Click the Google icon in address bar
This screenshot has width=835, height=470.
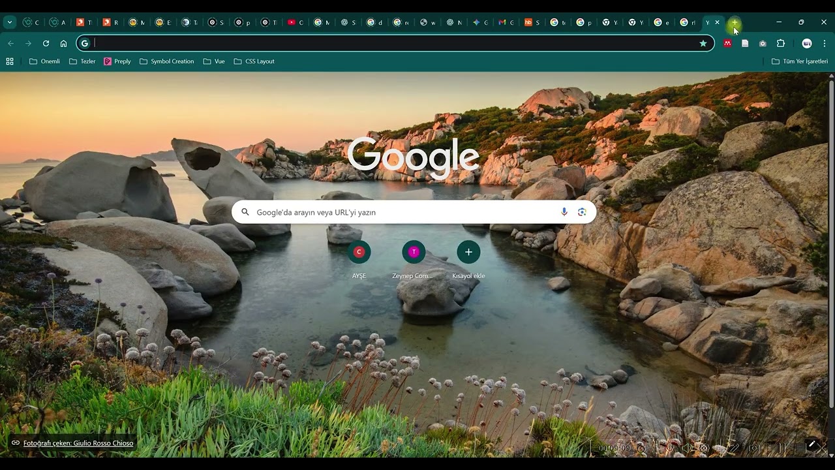pos(84,43)
